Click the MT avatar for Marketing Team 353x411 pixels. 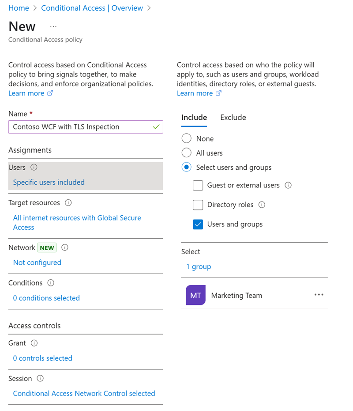195,295
